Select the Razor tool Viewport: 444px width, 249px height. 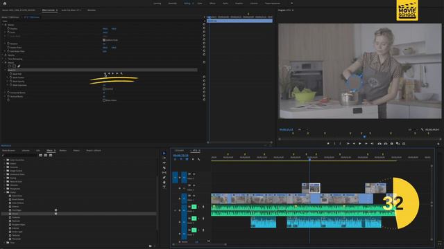pos(164,167)
